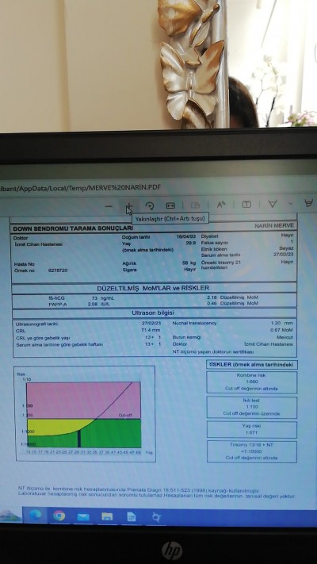Launch Google Chrome from the taskbar
Screen dimensions: 317x564
pyautogui.click(x=59, y=516)
